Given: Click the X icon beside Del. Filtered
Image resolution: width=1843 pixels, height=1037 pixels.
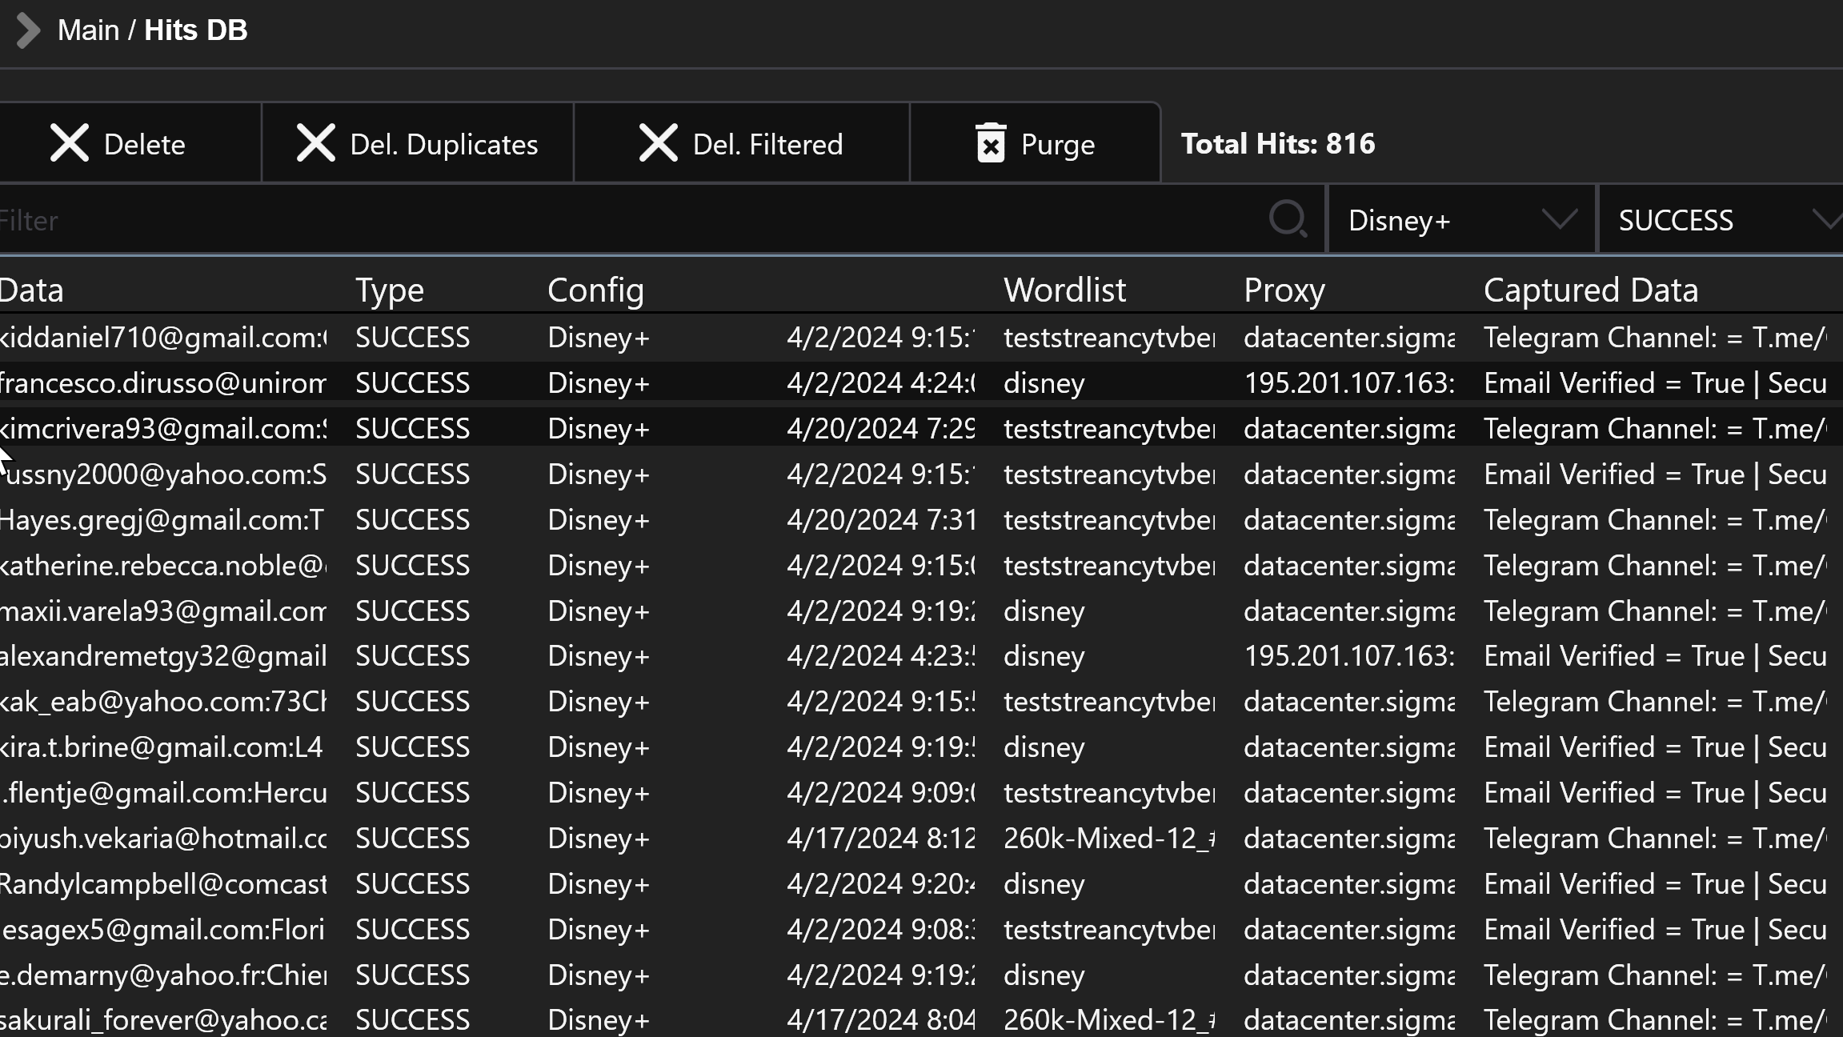Looking at the screenshot, I should coord(658,144).
